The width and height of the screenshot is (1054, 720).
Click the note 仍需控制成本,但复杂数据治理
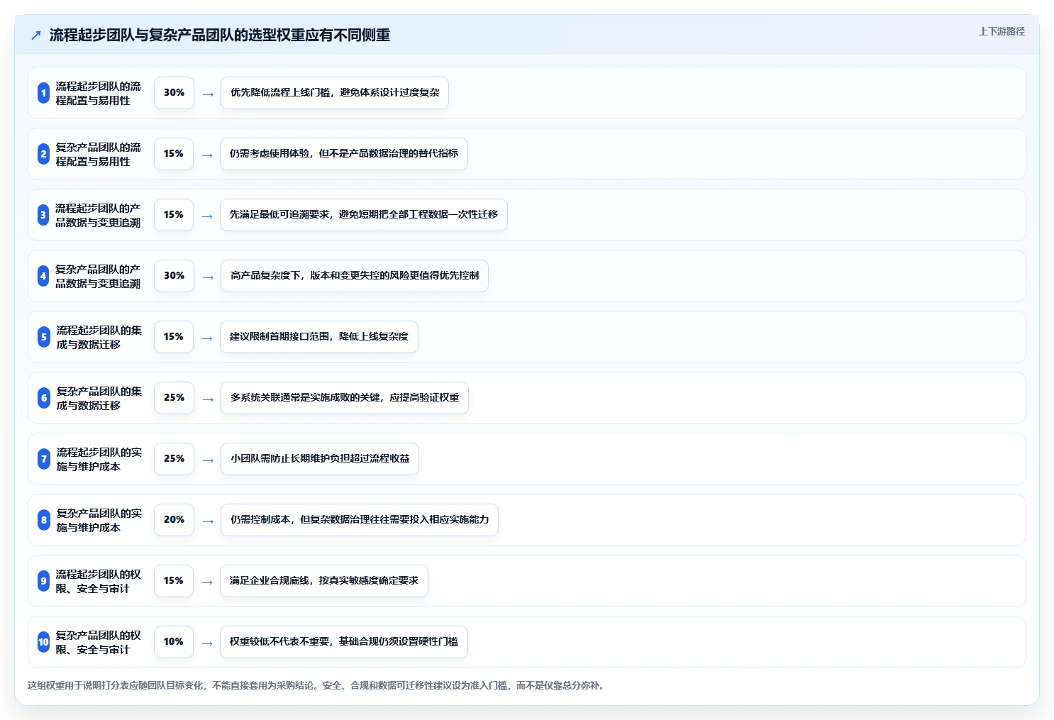pyautogui.click(x=360, y=520)
